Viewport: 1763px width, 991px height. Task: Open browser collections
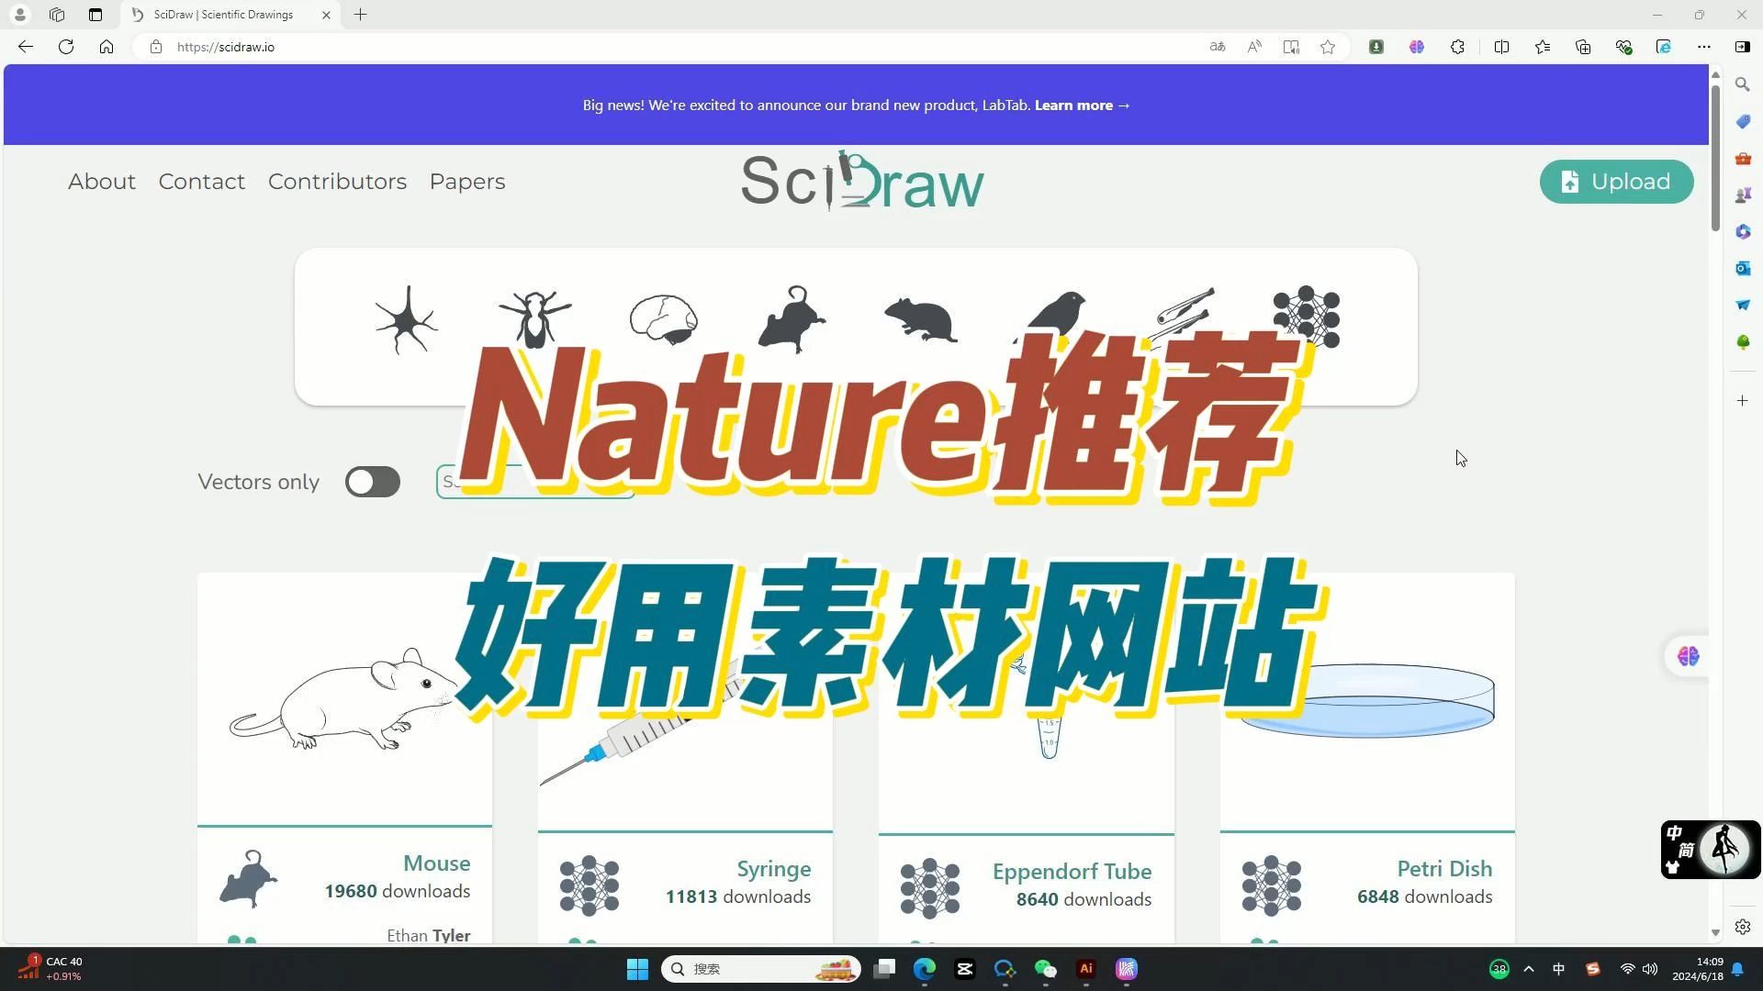(1583, 47)
